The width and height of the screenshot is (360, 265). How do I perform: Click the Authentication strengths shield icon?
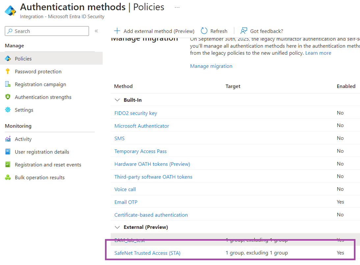point(8,97)
